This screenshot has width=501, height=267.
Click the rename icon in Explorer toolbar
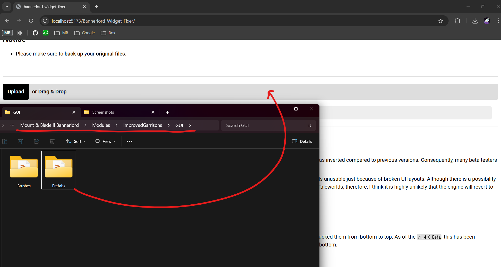pyautogui.click(x=21, y=141)
